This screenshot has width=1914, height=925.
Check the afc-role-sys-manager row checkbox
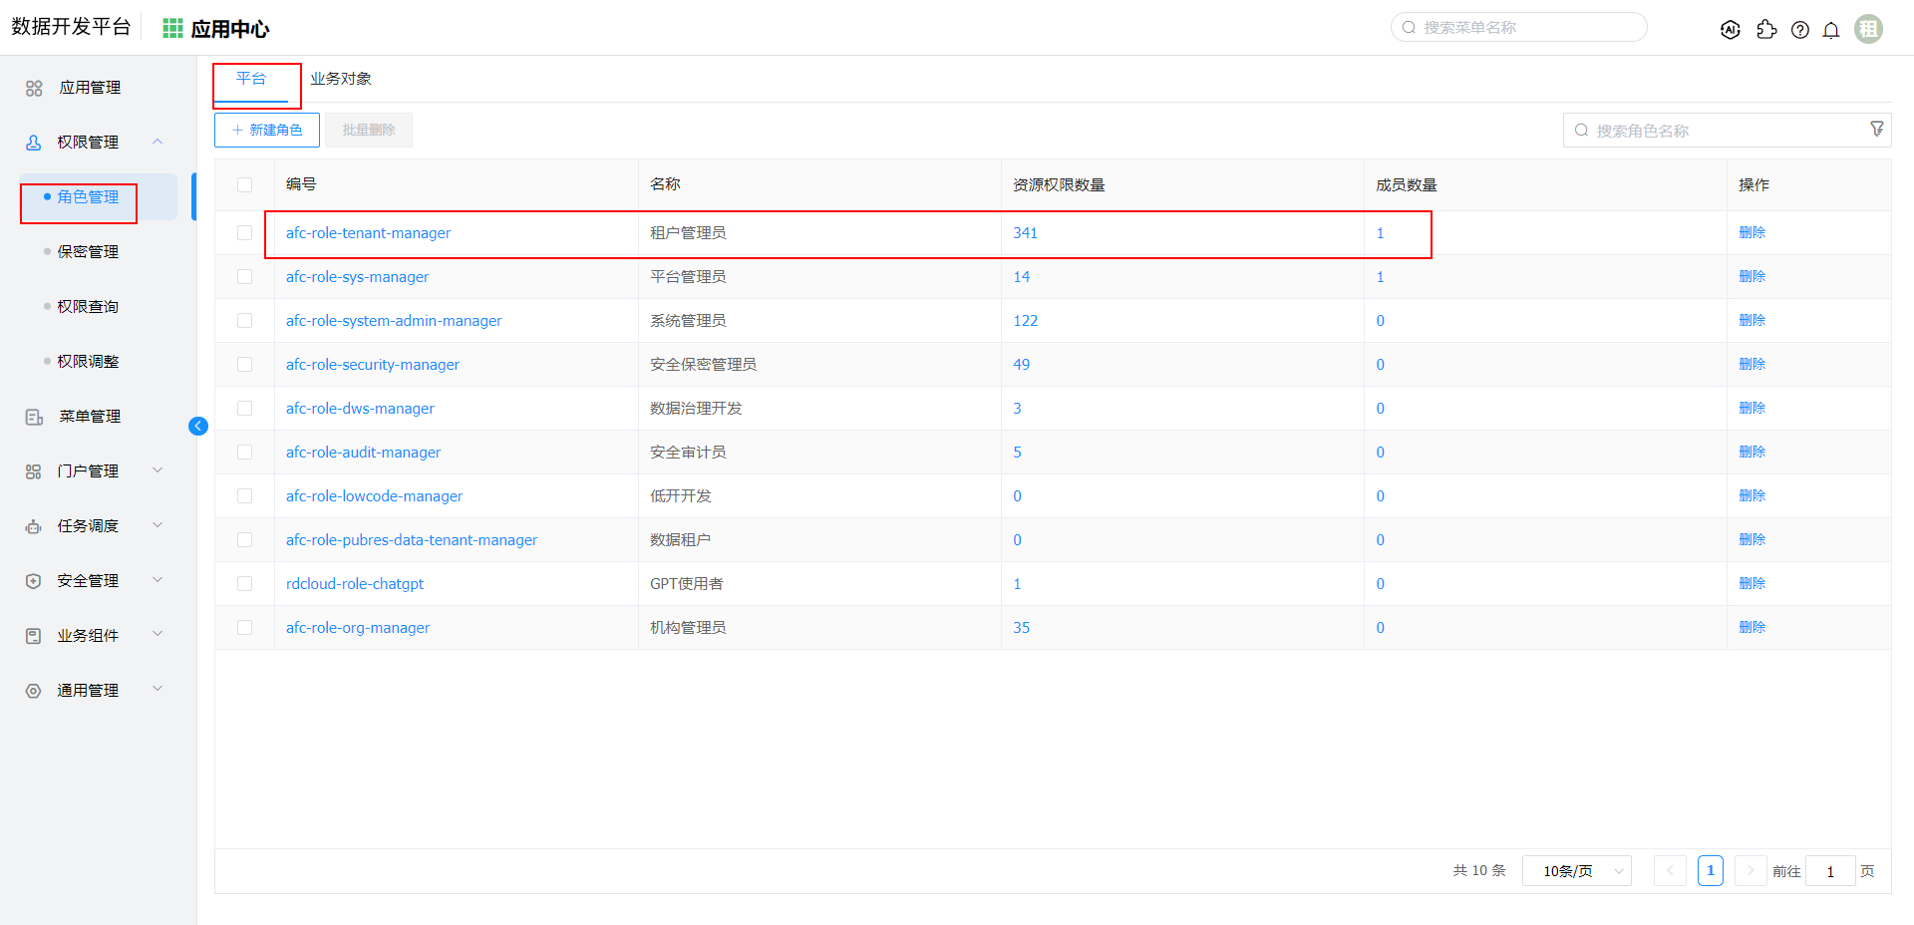(x=245, y=277)
